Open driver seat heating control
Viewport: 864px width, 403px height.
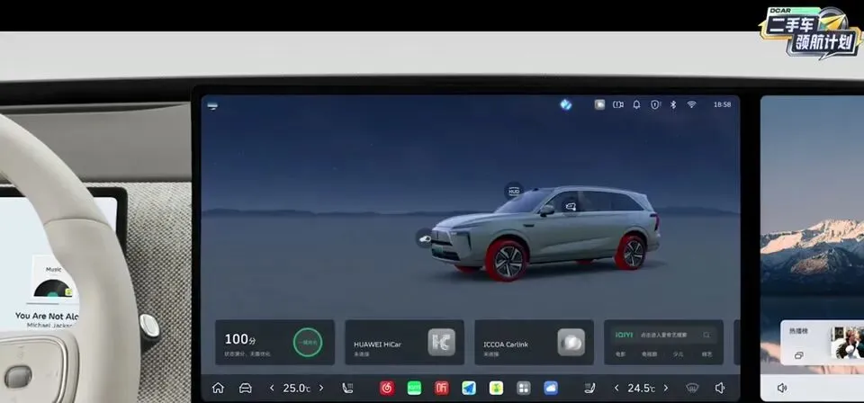tap(347, 388)
